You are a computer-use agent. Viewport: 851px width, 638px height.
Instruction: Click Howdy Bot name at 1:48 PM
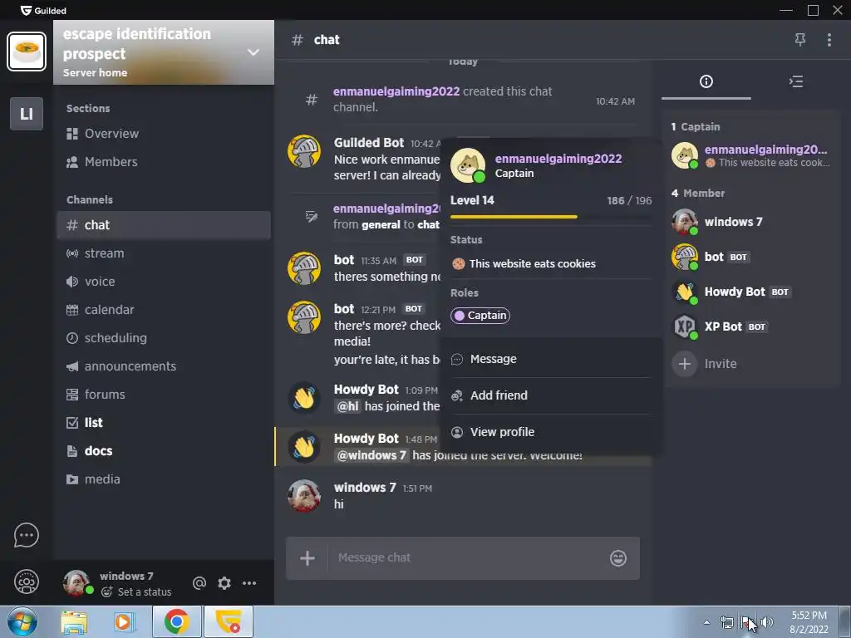tap(366, 439)
